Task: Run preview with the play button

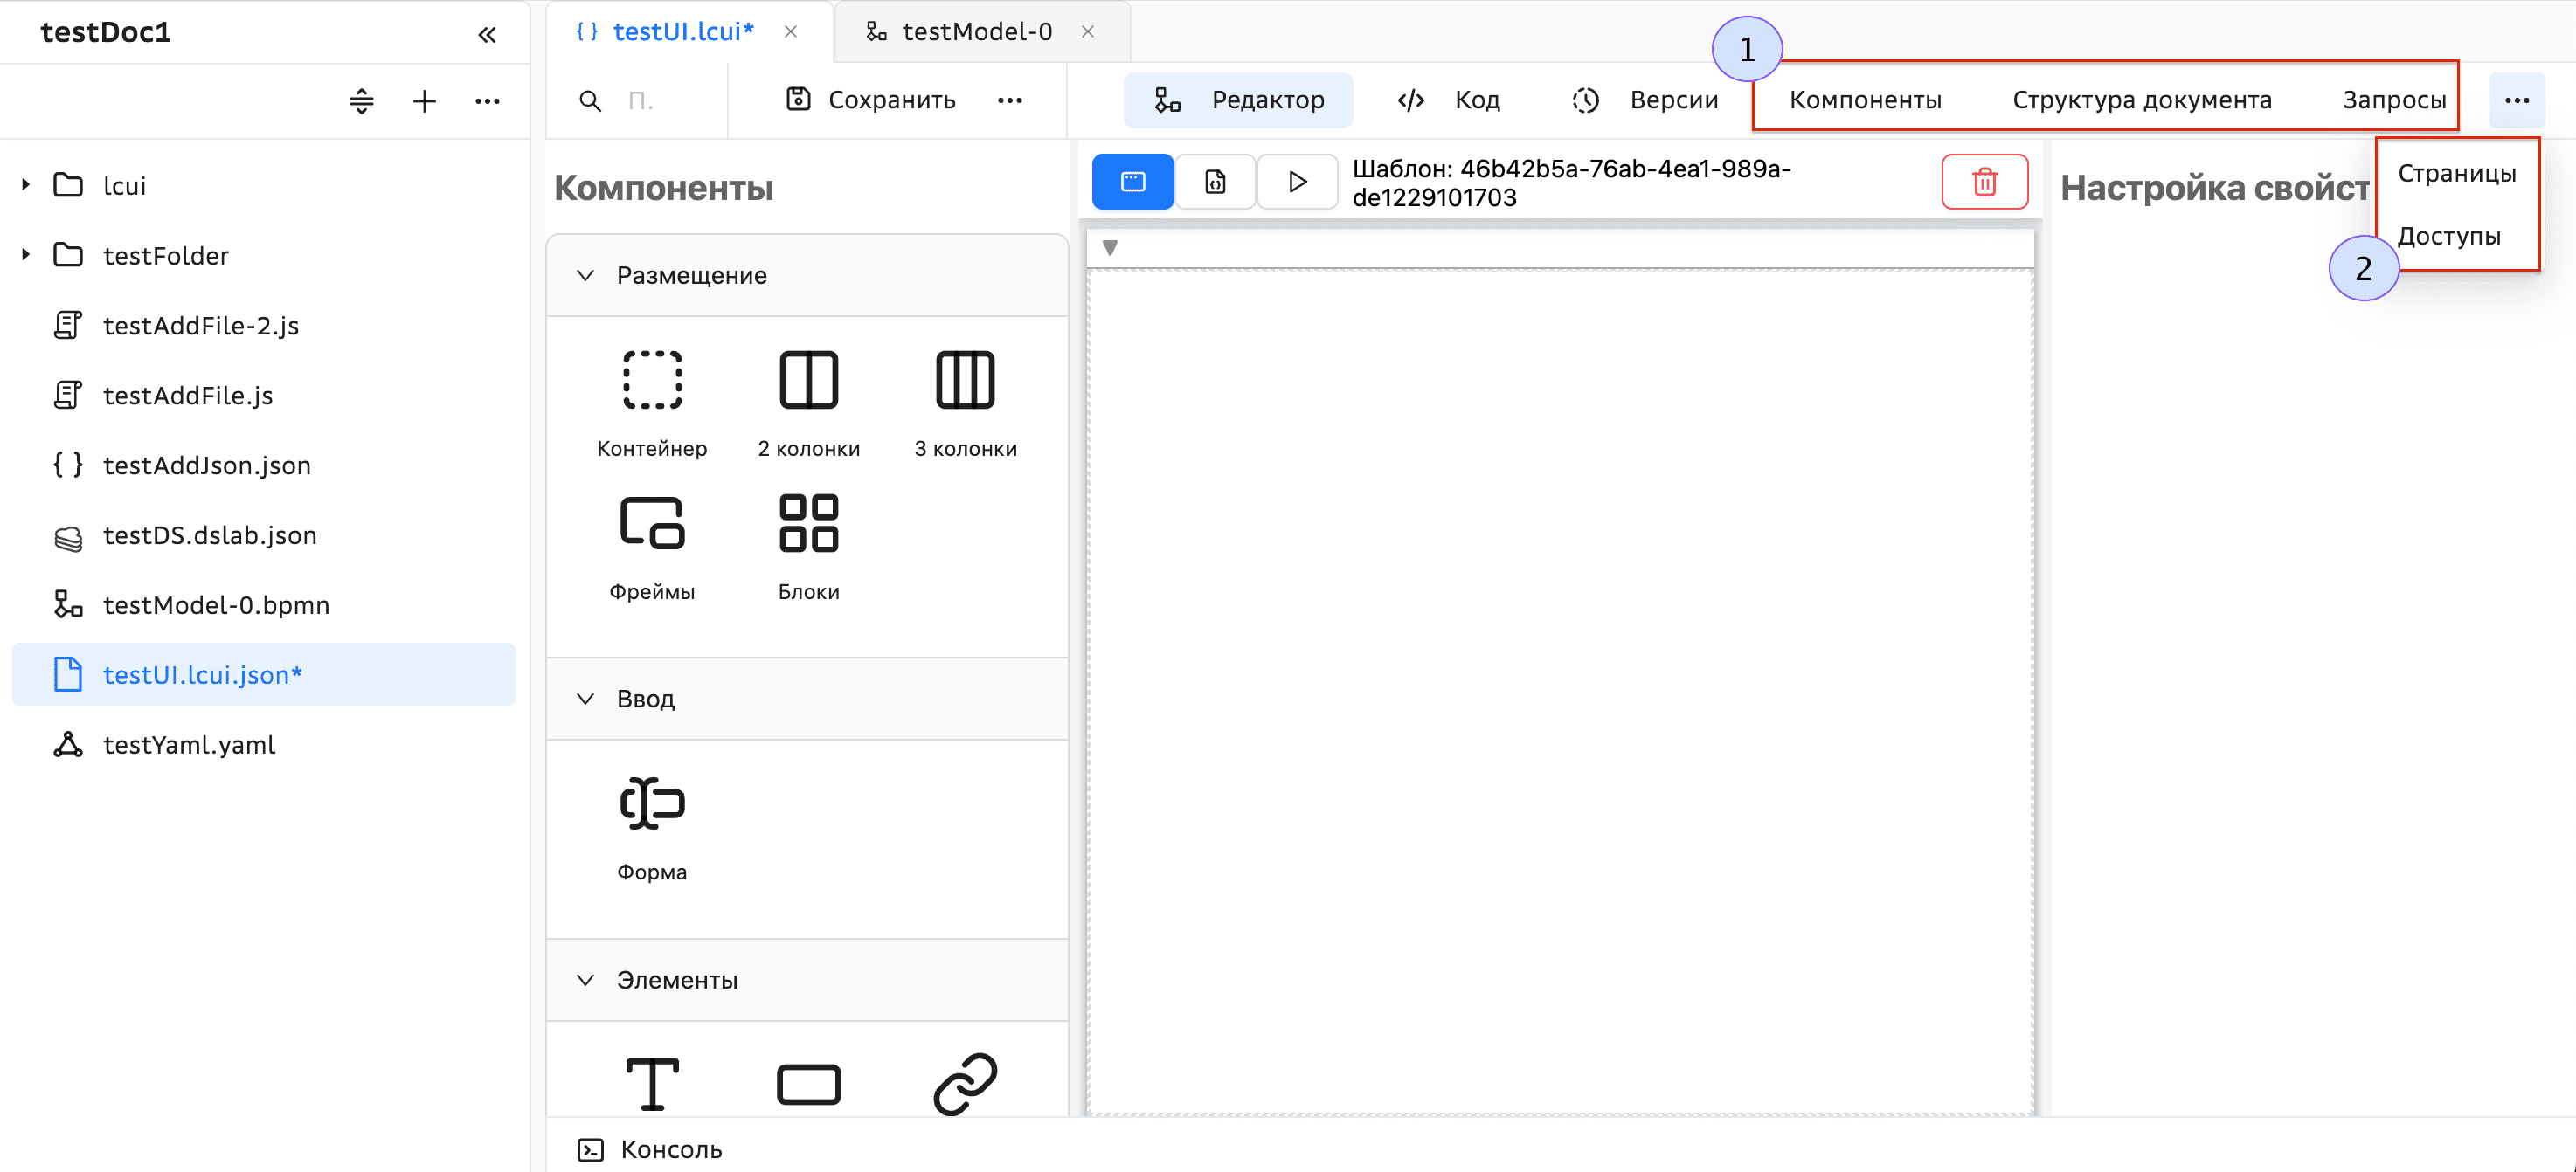Action: tap(1297, 182)
